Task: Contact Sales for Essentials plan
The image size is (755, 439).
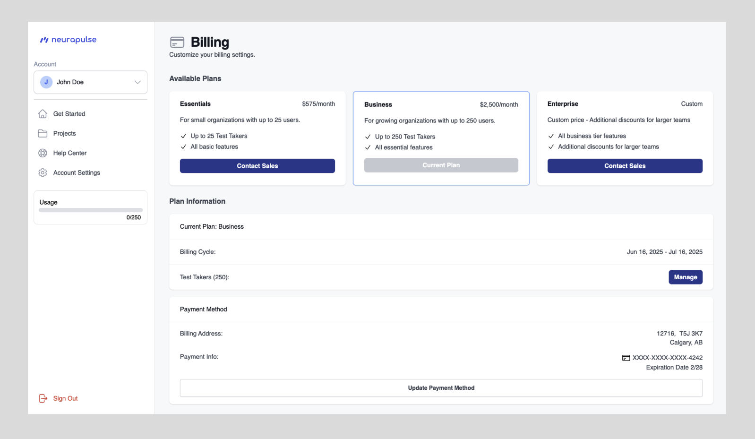Action: pos(257,166)
